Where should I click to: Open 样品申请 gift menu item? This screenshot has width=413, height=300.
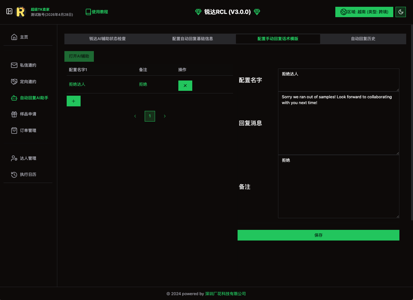pos(28,114)
